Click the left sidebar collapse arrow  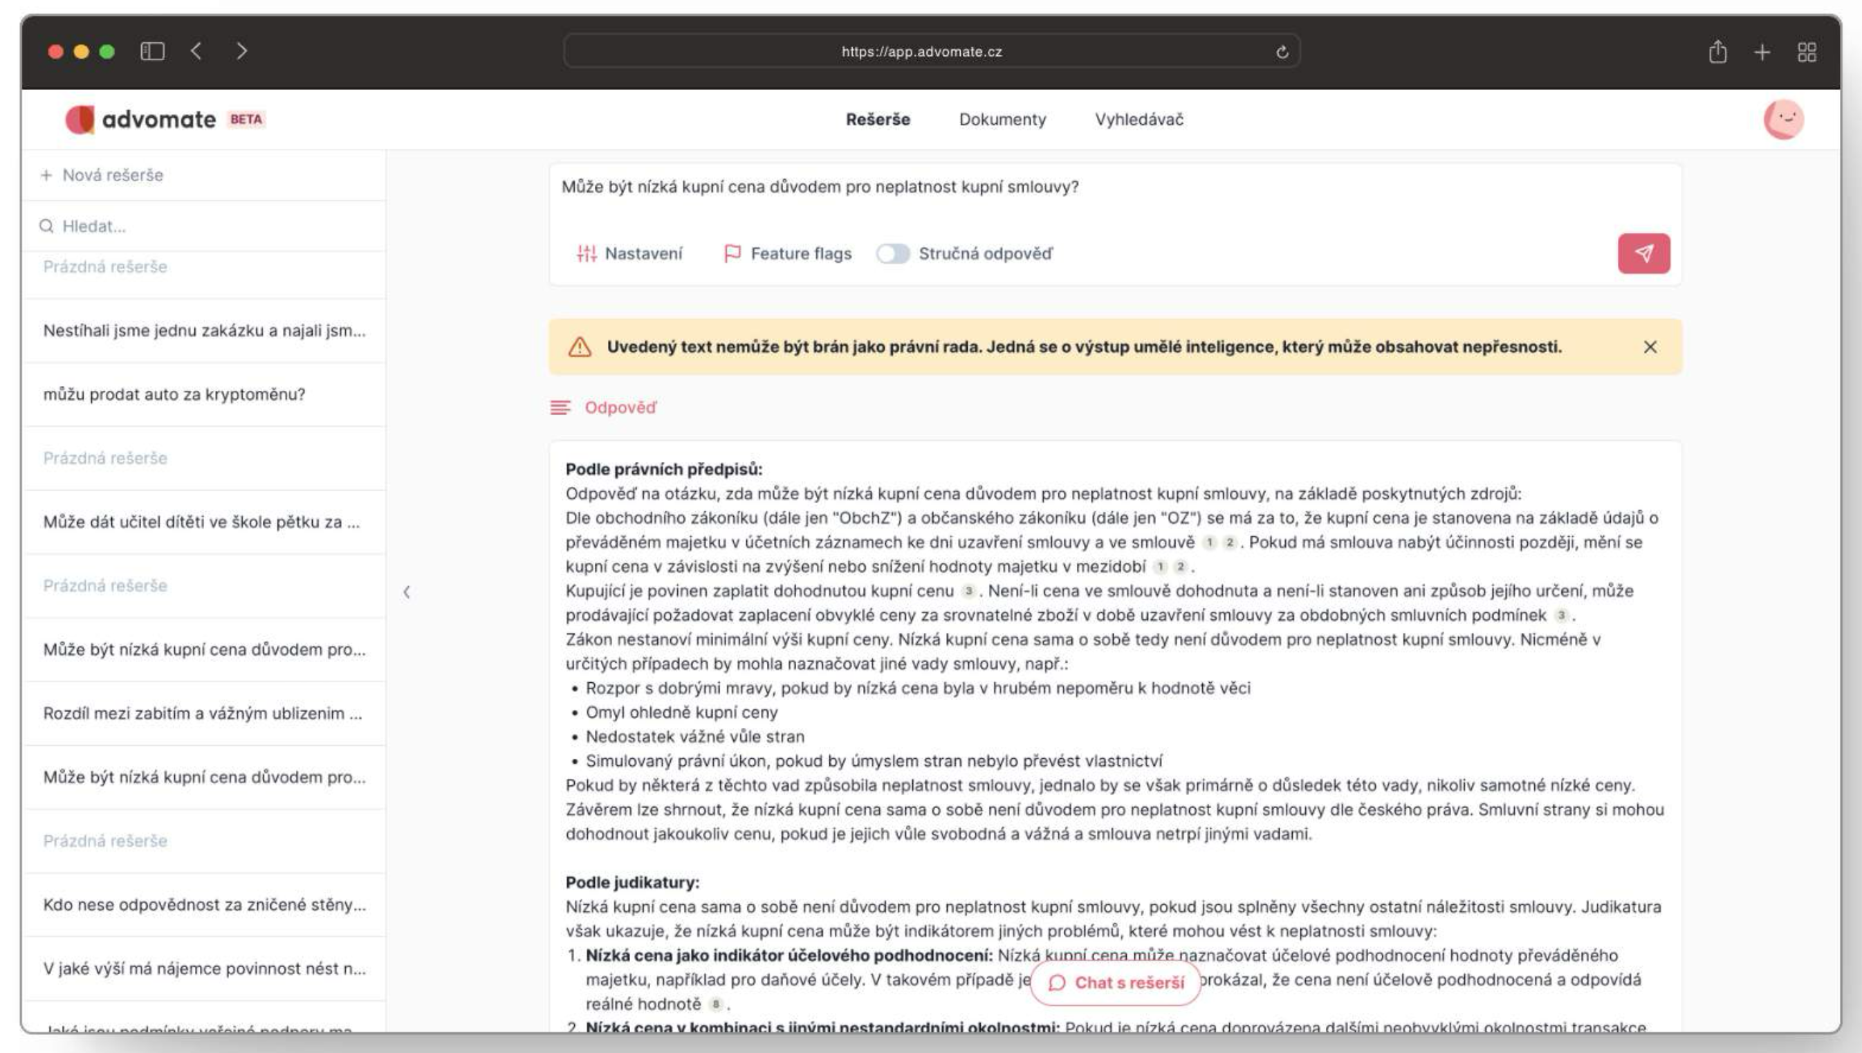coord(407,591)
